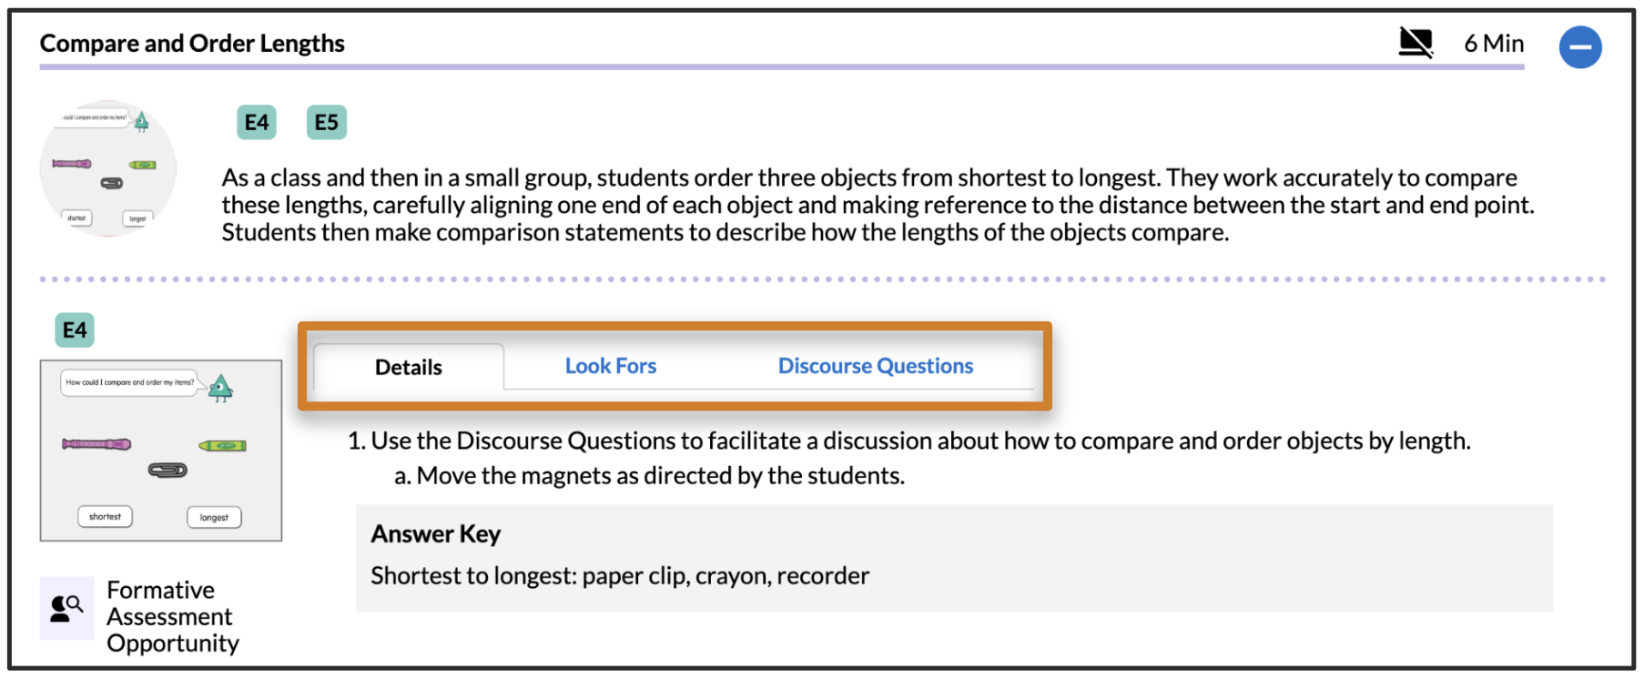Click the "shortest" label in the slide
Screen dimensions: 1644x679
(105, 517)
